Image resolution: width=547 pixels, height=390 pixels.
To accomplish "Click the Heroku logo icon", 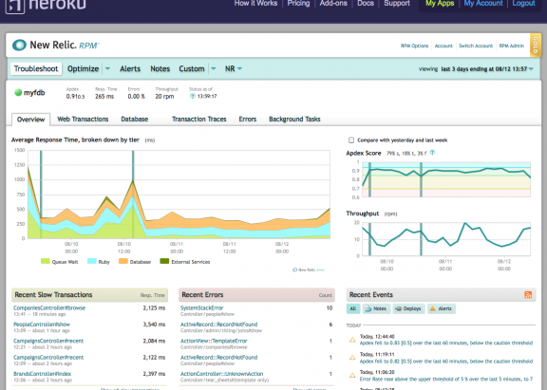I will coord(15,6).
